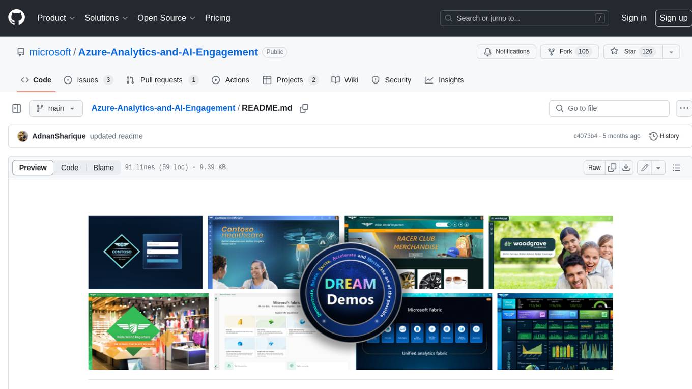Edit this file with pencil icon
Screen dimensions: 692x389
pyautogui.click(x=645, y=168)
